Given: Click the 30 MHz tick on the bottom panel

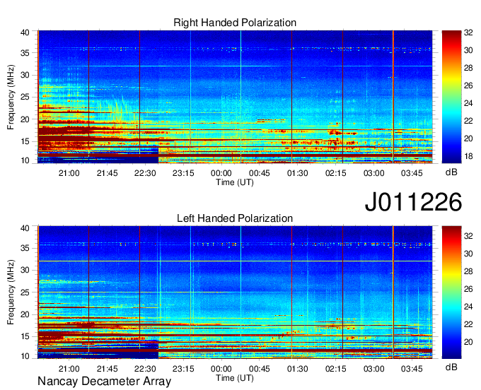Looking at the screenshot, I should 25,270.
